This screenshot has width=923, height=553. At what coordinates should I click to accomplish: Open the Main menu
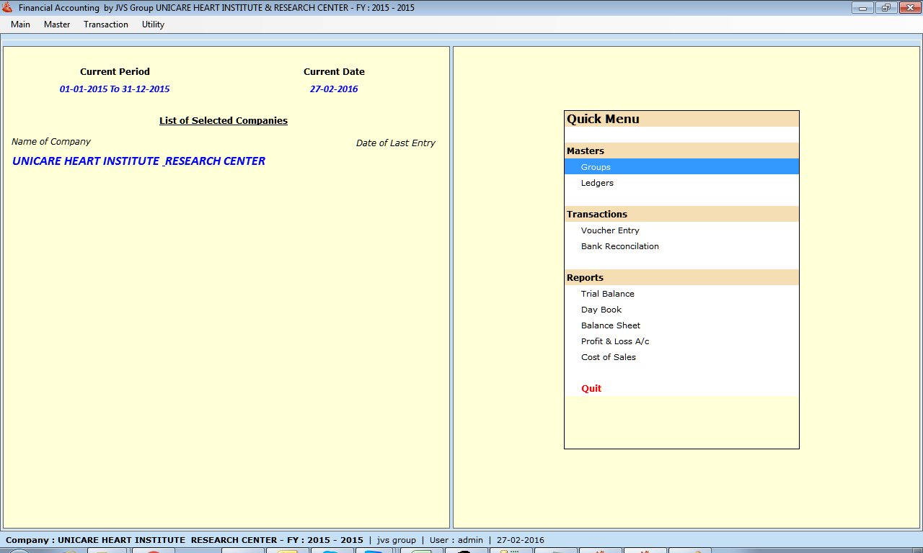(20, 24)
